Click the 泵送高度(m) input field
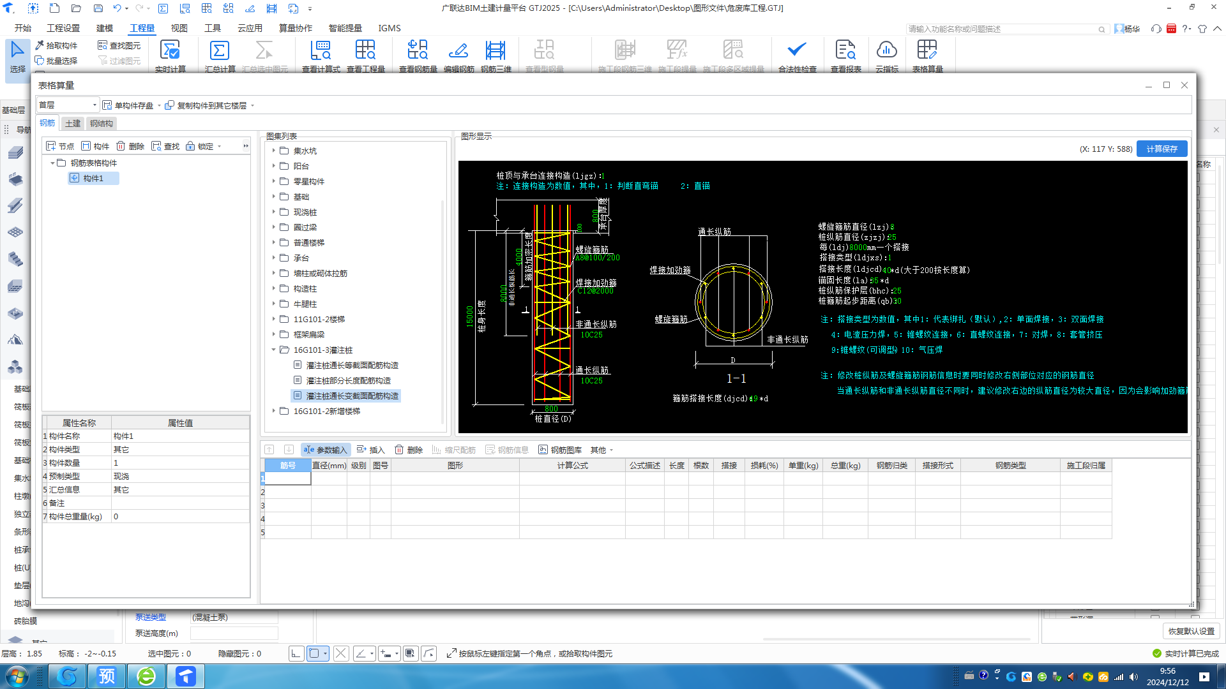Image resolution: width=1226 pixels, height=689 pixels. tap(234, 633)
